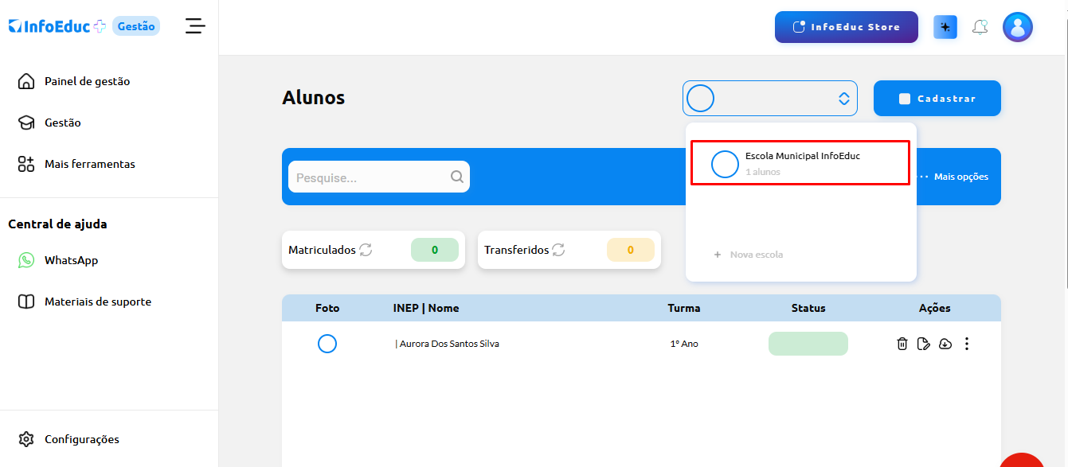
Task: Click Aurora's photo placeholder
Action: (x=327, y=344)
